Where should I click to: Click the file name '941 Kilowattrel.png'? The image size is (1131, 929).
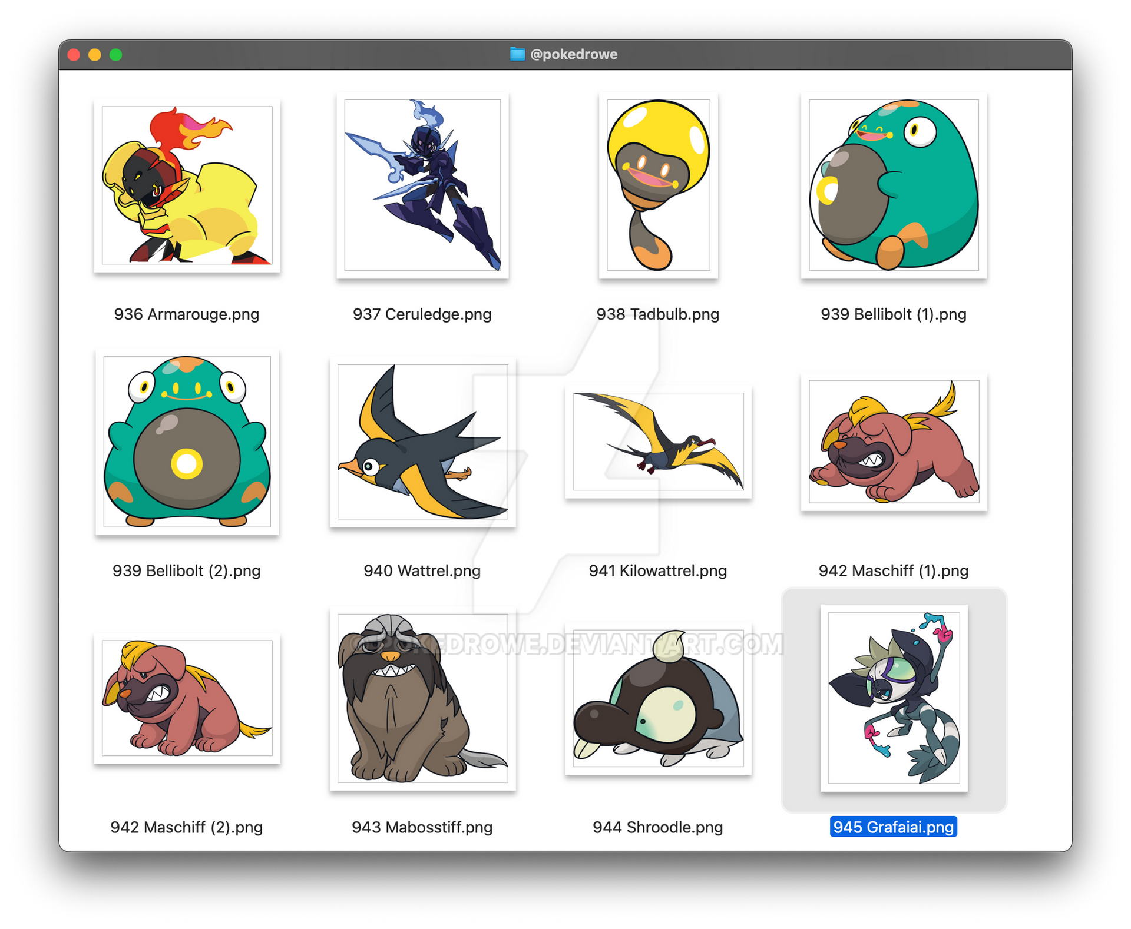(658, 571)
